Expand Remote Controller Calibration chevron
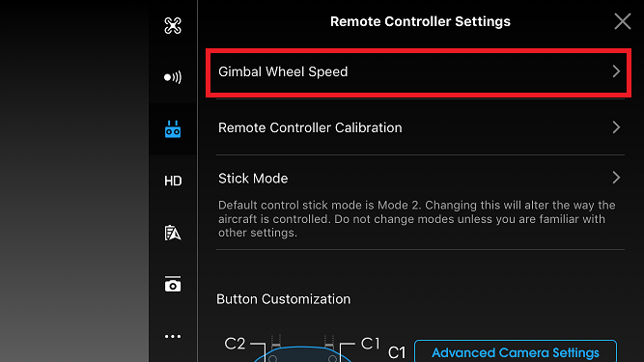644x362 pixels. pos(616,127)
